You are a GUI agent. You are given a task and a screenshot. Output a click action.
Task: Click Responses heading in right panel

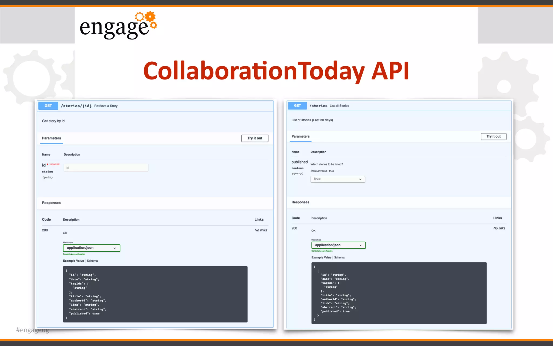[300, 202]
